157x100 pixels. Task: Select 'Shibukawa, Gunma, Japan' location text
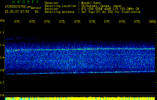(x=101, y=6)
